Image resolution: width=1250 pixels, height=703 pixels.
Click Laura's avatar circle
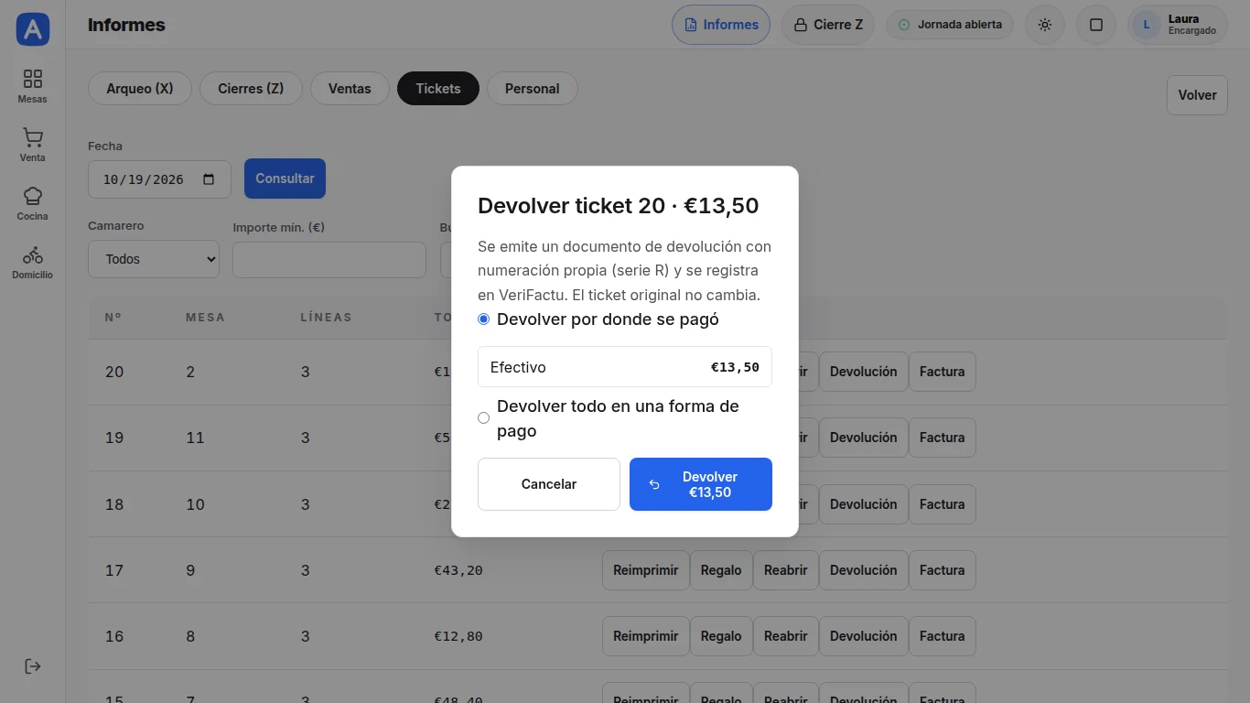tap(1147, 25)
